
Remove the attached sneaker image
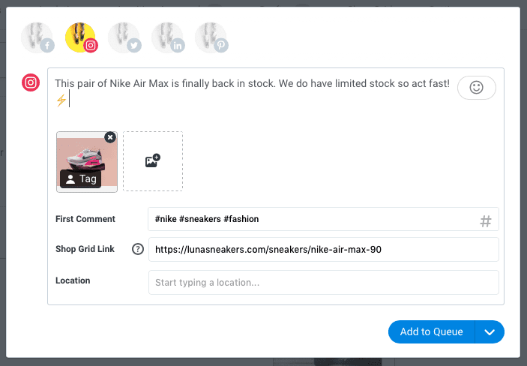coord(110,137)
